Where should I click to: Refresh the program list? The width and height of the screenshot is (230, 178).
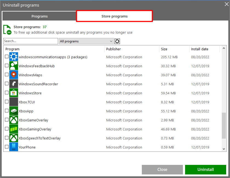(117, 41)
